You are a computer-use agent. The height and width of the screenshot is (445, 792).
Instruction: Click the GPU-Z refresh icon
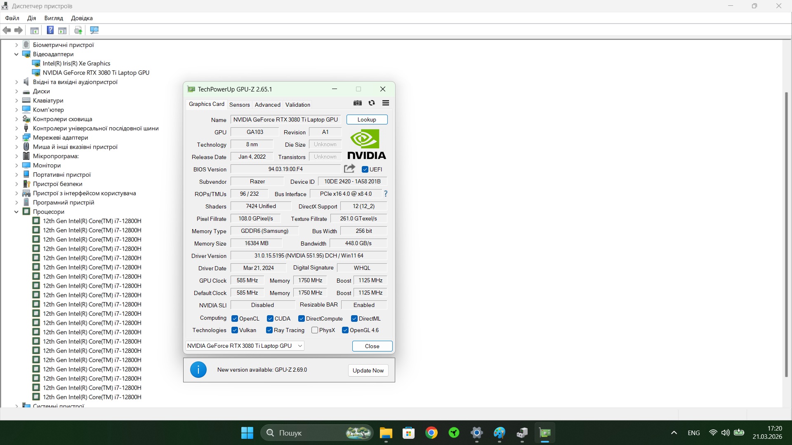[372, 103]
